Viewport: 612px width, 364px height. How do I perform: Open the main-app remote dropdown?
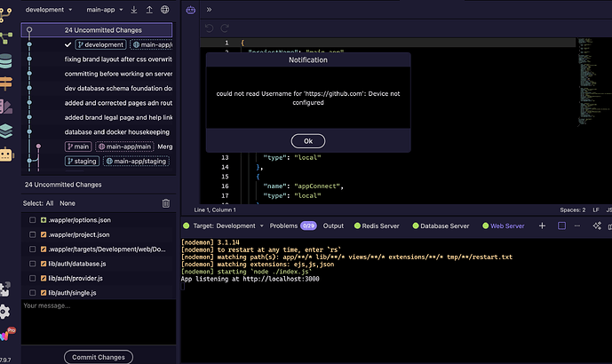105,10
